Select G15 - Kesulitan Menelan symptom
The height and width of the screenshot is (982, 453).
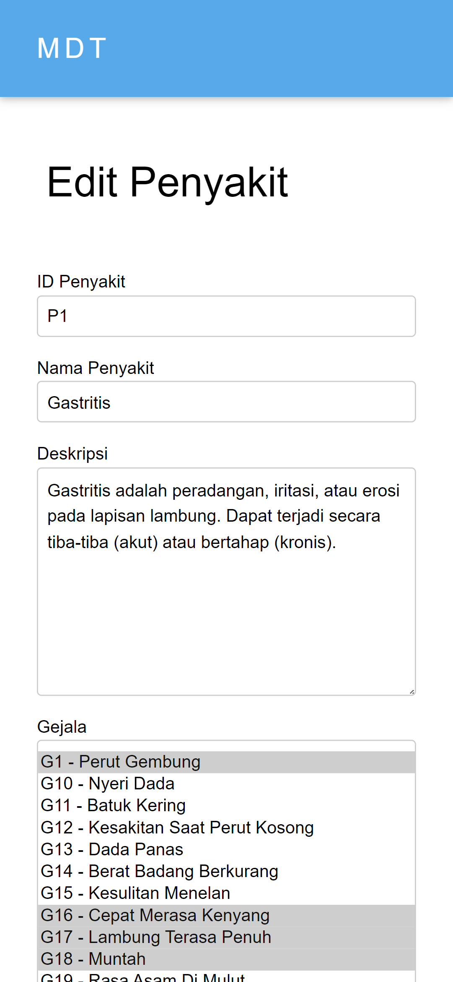click(x=226, y=893)
